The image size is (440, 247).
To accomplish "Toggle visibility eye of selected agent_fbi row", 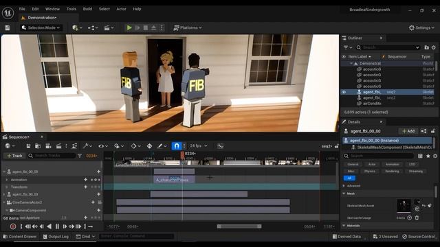I will 344,92.
